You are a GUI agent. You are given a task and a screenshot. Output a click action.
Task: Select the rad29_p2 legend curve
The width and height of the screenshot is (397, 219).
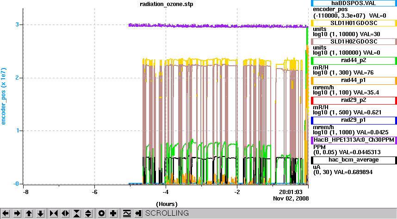click(354, 100)
